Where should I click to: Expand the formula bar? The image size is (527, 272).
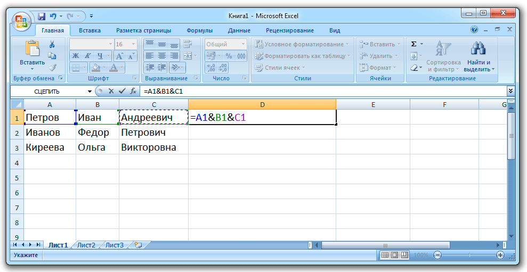(x=511, y=91)
